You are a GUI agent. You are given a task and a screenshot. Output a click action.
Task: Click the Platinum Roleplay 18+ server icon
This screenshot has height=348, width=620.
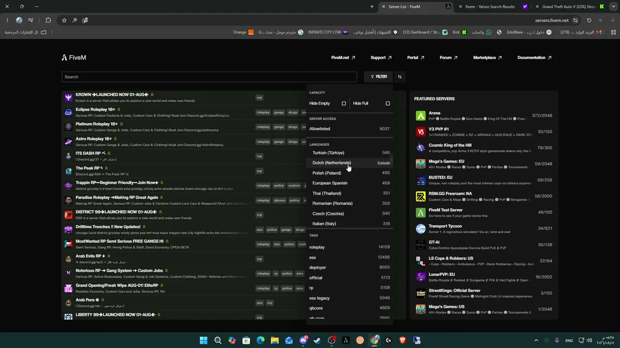[68, 127]
